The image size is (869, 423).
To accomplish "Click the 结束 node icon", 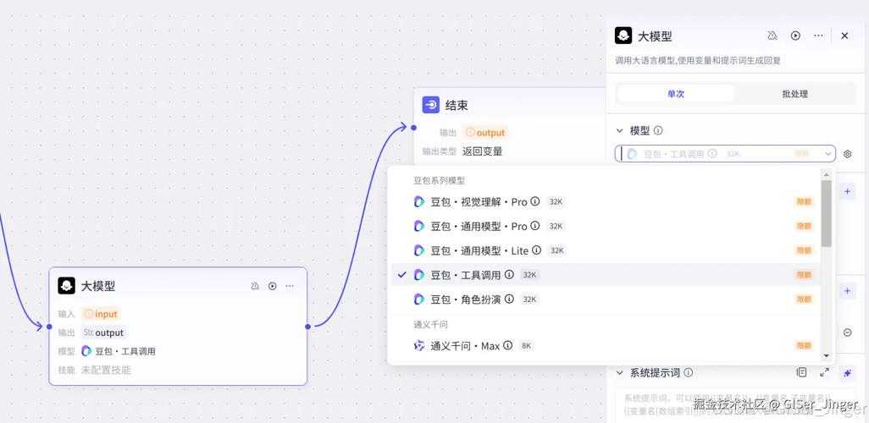I will click(x=430, y=105).
